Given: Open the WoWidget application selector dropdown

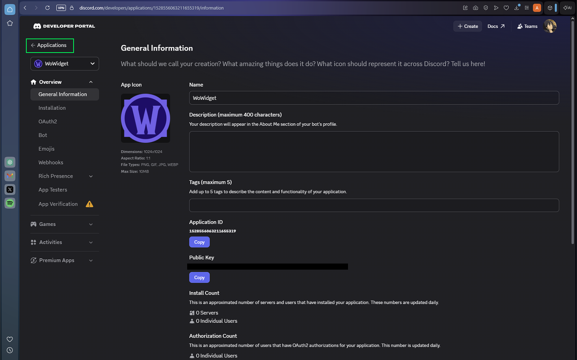Looking at the screenshot, I should [x=65, y=64].
